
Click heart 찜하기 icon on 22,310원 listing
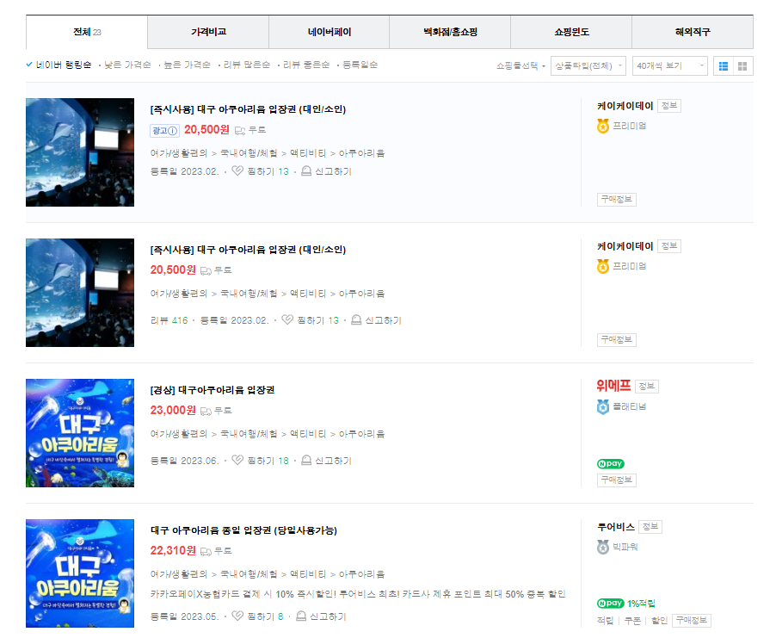[237, 616]
